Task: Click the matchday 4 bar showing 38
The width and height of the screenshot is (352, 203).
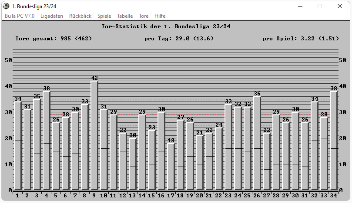Action: pyautogui.click(x=46, y=141)
